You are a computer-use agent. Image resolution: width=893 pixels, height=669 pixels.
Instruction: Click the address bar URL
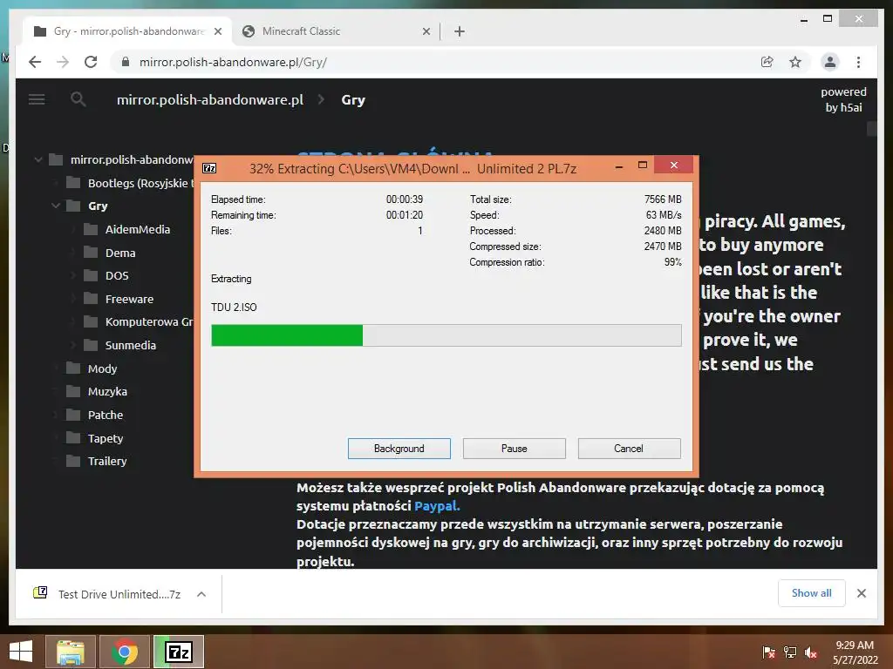coord(233,62)
